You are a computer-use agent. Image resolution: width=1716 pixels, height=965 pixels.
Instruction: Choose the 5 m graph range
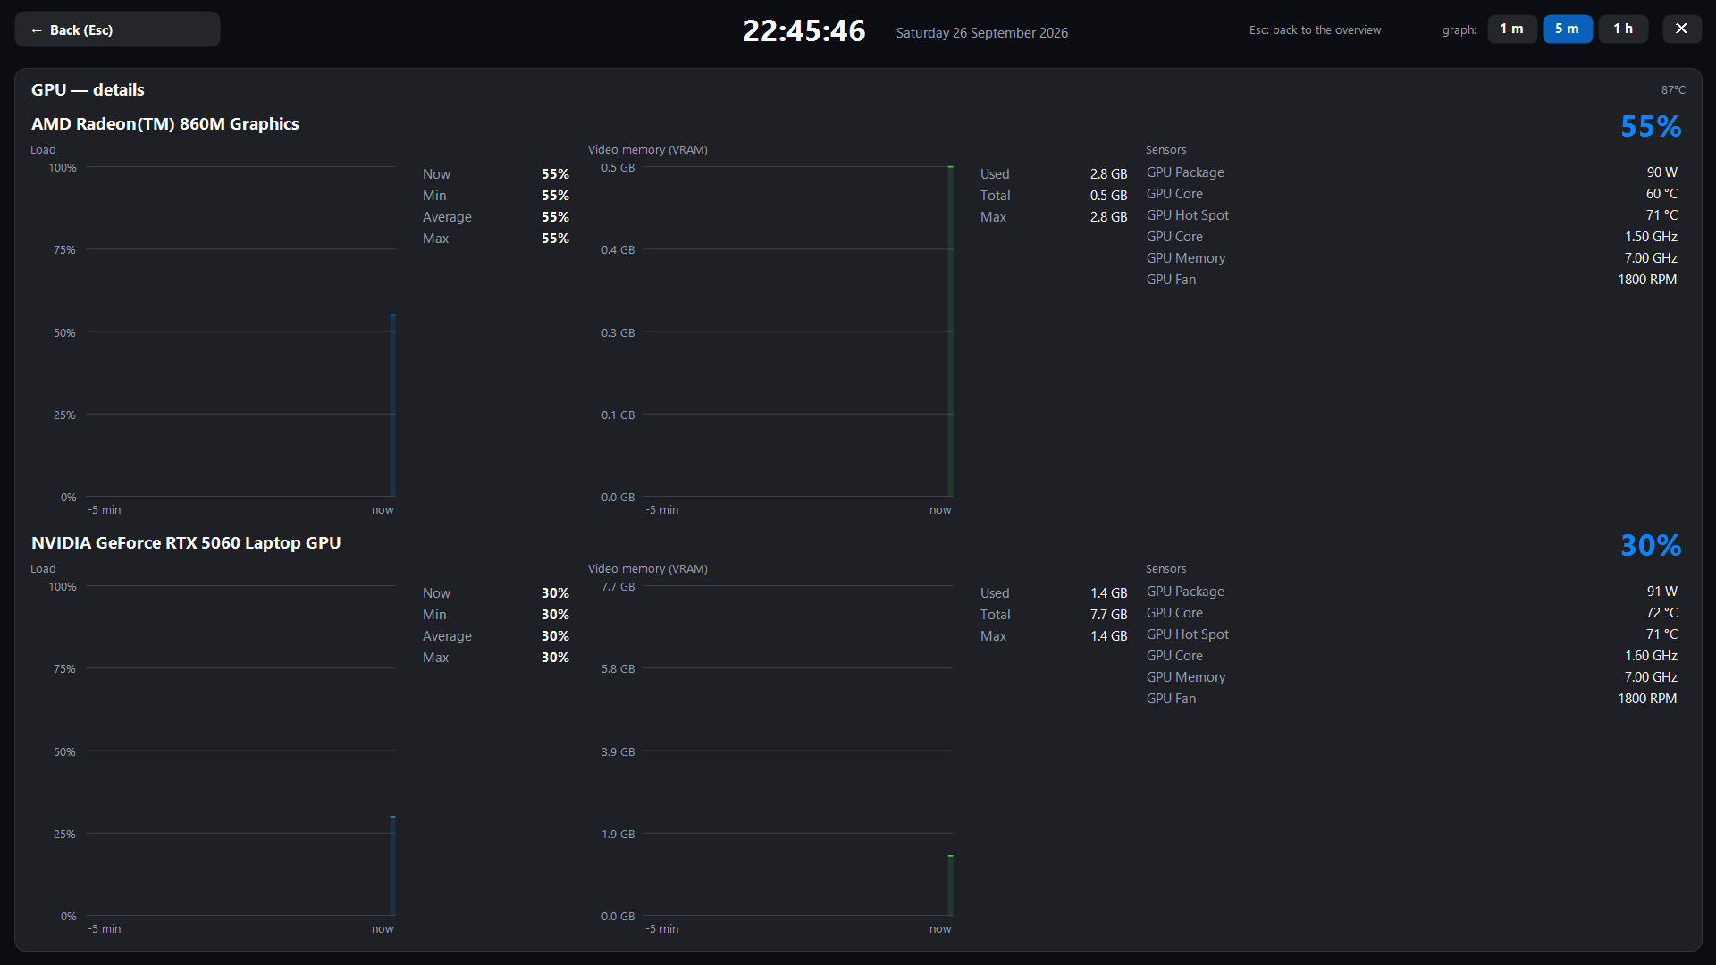pos(1568,29)
